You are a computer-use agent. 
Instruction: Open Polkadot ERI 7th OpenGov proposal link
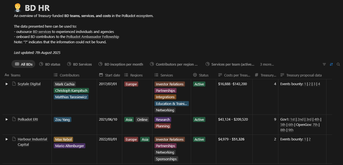point(315,125)
